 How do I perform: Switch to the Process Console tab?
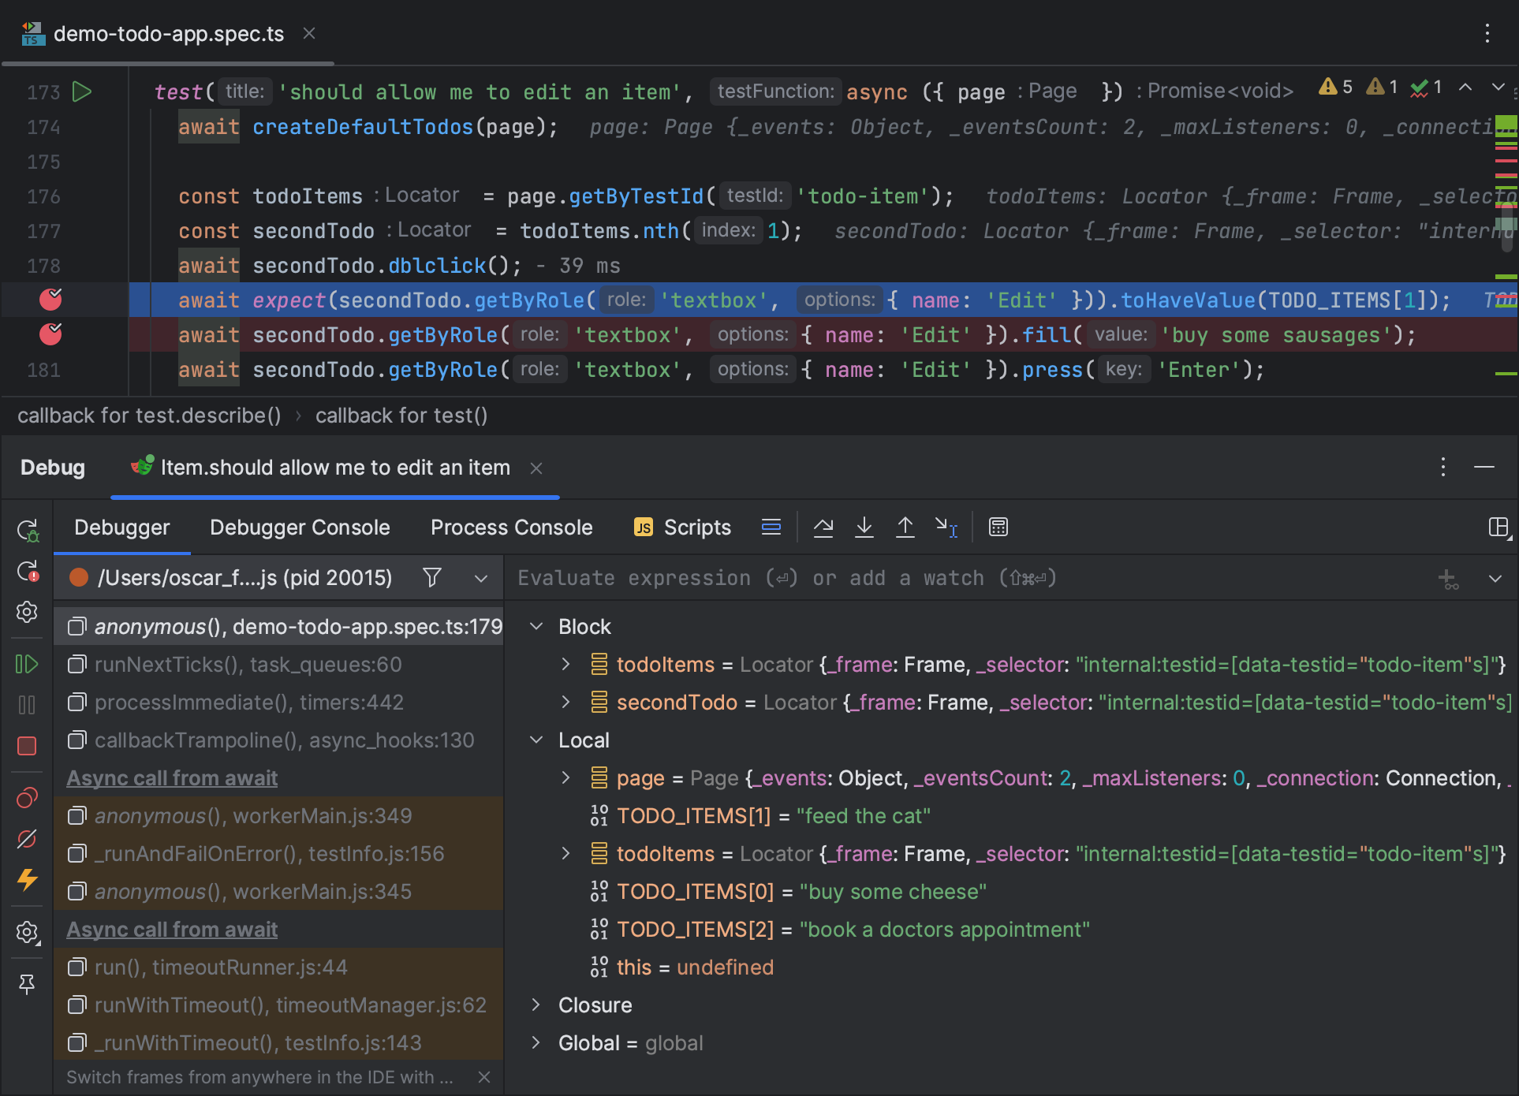point(511,527)
